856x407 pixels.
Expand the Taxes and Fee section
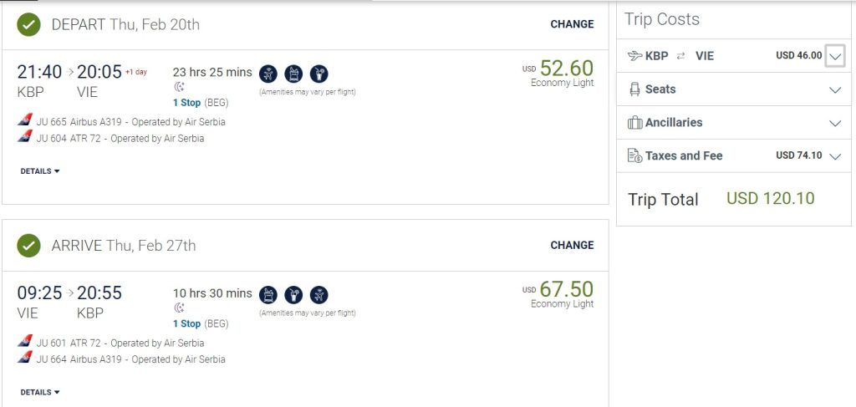pos(835,156)
